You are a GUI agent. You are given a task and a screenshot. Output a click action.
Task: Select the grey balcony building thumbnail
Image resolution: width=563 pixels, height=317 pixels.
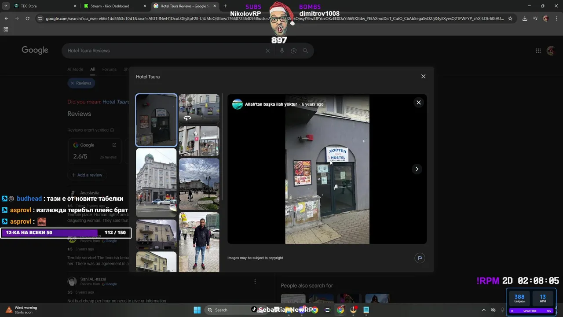[x=156, y=234]
